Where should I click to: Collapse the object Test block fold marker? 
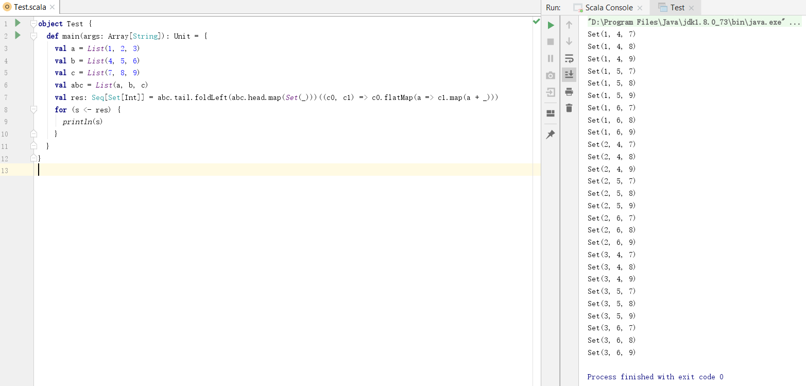[33, 24]
